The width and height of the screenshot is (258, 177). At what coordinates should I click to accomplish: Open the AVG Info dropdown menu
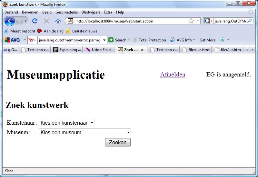[x=183, y=40]
